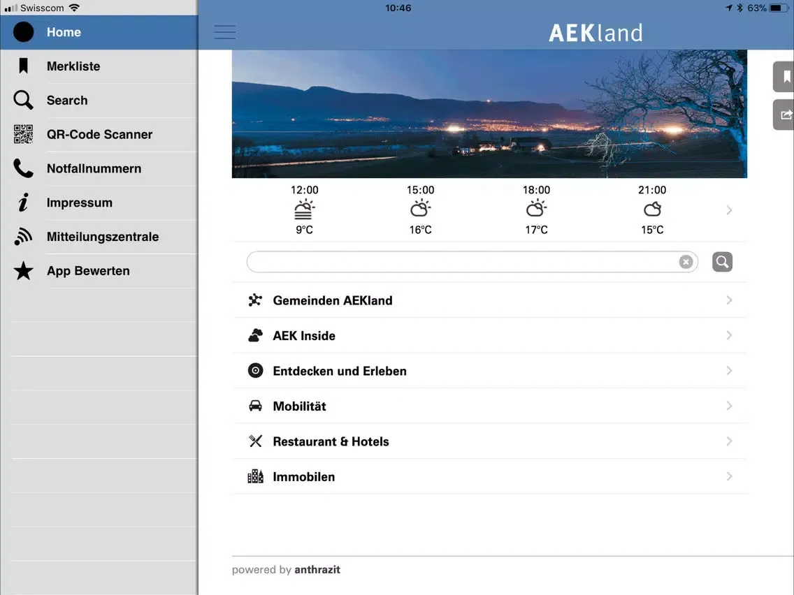
Task: Click the Merkliste bookmark icon
Action: [x=23, y=66]
